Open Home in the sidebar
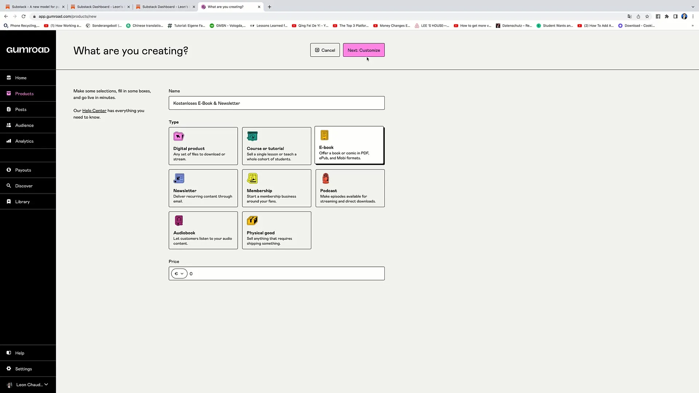The width and height of the screenshot is (699, 393). [x=28, y=78]
